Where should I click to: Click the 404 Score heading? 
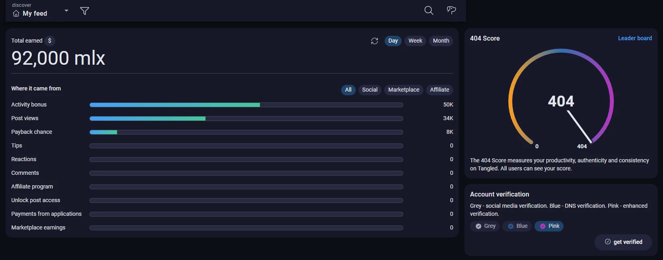(x=485, y=39)
